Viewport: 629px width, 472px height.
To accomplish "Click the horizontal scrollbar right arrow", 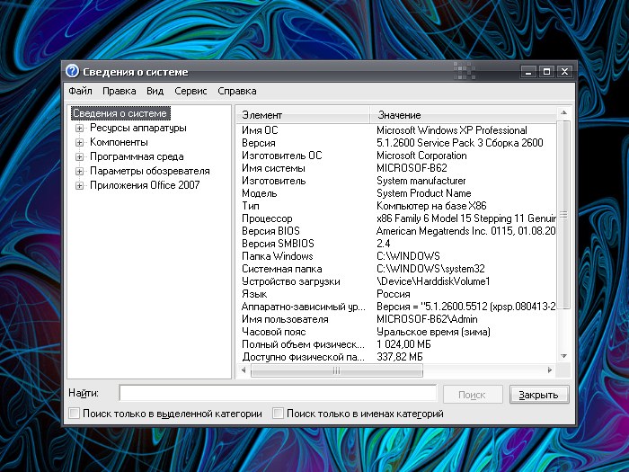I will click(x=550, y=370).
